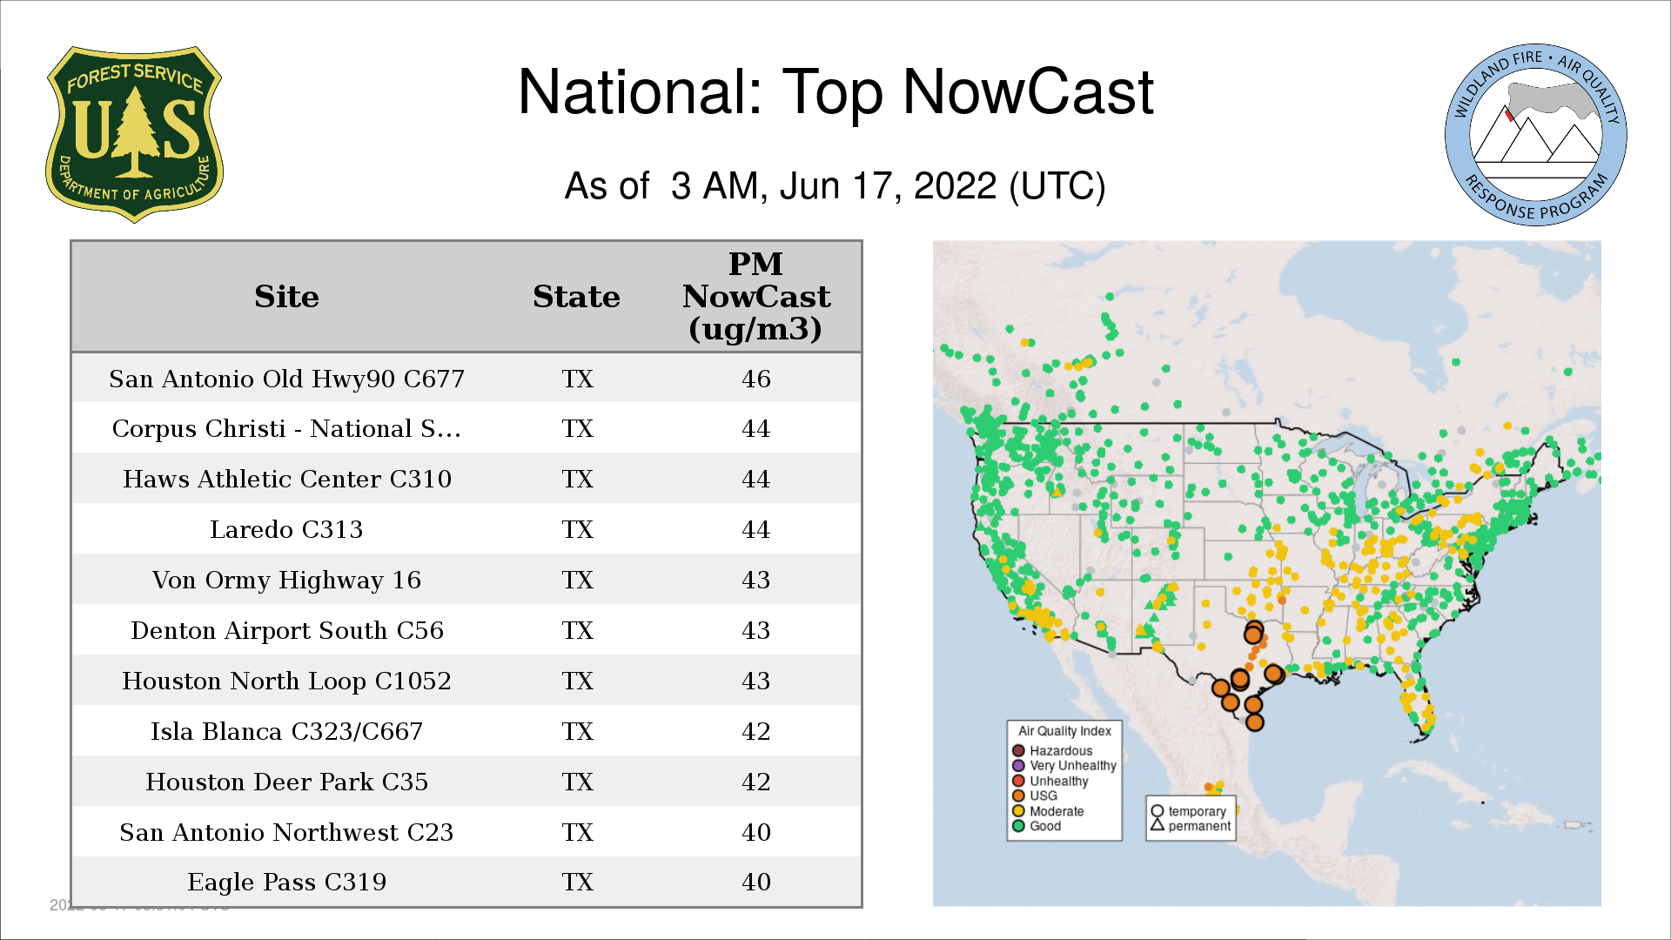Click the permanent triangle symbol in legend

coord(1158,825)
